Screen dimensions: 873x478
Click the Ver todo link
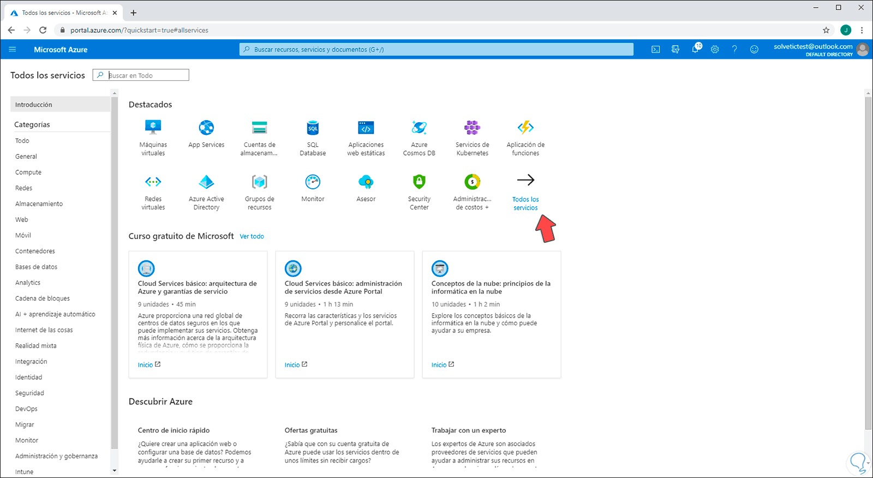[x=252, y=236]
